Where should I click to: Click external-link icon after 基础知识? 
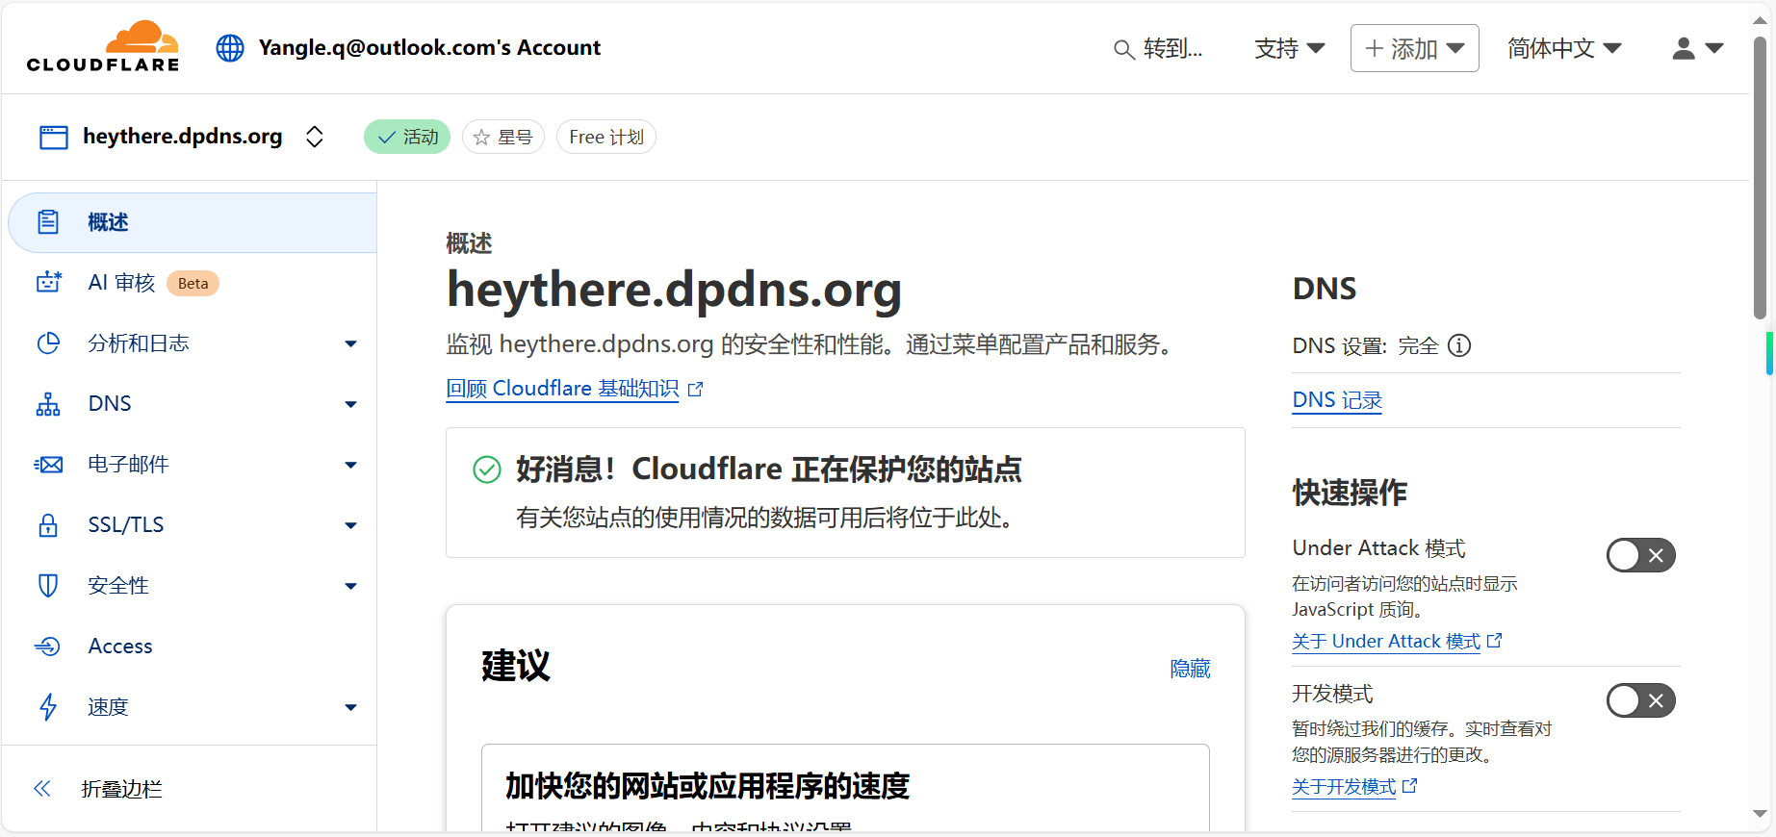(696, 389)
